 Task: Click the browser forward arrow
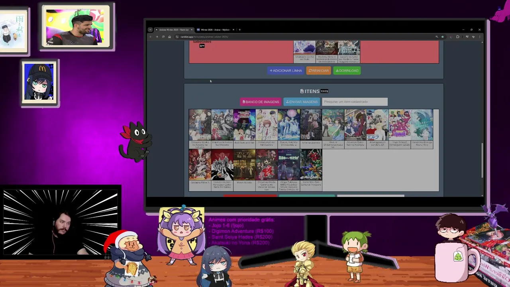click(x=157, y=37)
